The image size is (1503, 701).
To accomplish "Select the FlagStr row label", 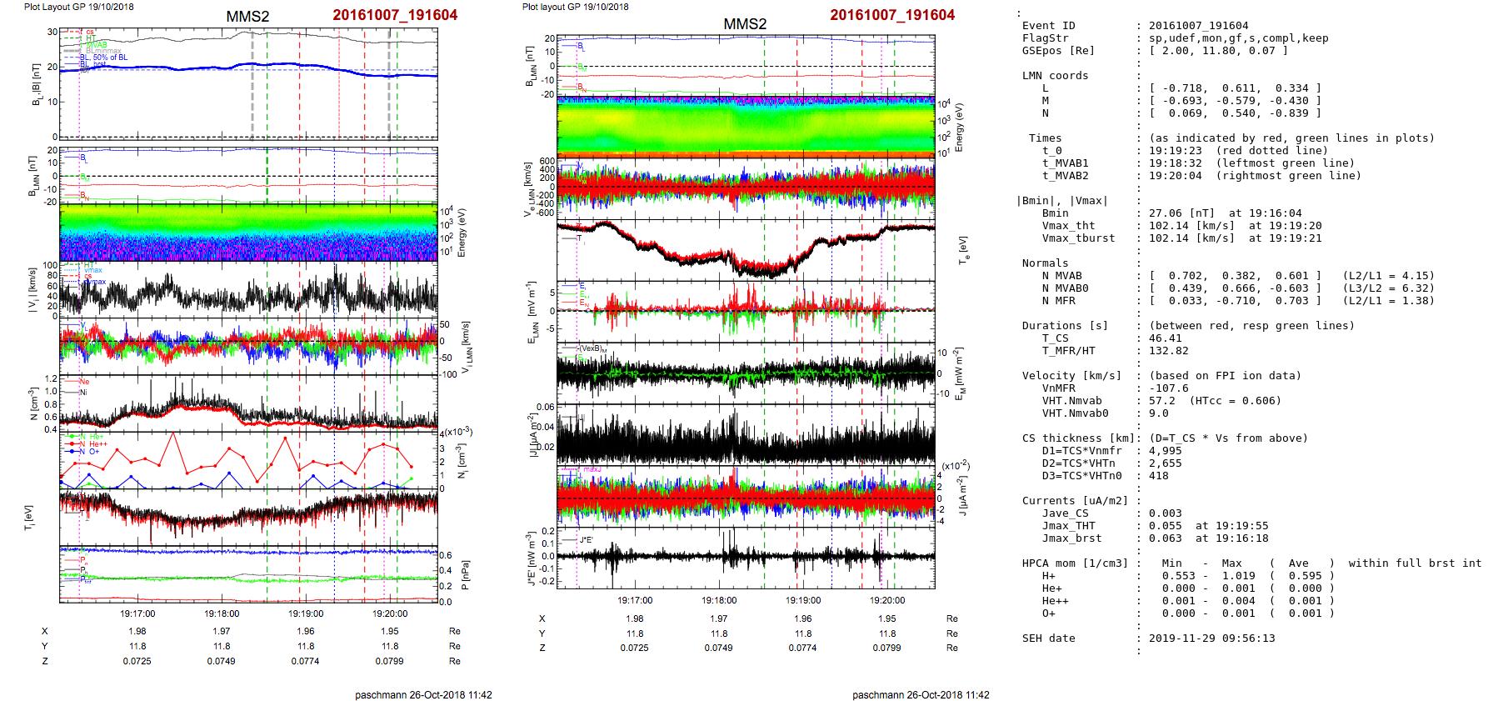I will pyautogui.click(x=1045, y=38).
